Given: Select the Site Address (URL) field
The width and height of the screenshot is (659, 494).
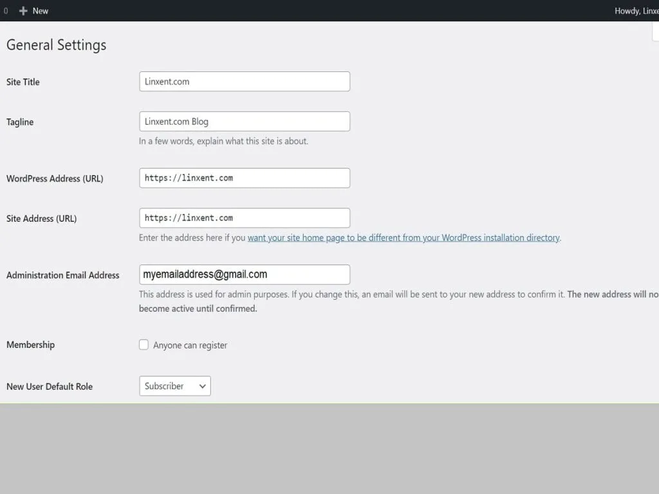Looking at the screenshot, I should [x=245, y=218].
